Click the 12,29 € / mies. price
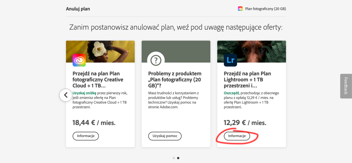Image resolution: width=352 pixels, height=163 pixels. [245, 123]
